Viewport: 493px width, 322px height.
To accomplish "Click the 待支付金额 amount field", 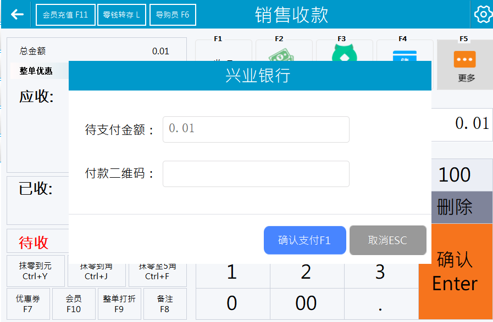I will tap(256, 129).
